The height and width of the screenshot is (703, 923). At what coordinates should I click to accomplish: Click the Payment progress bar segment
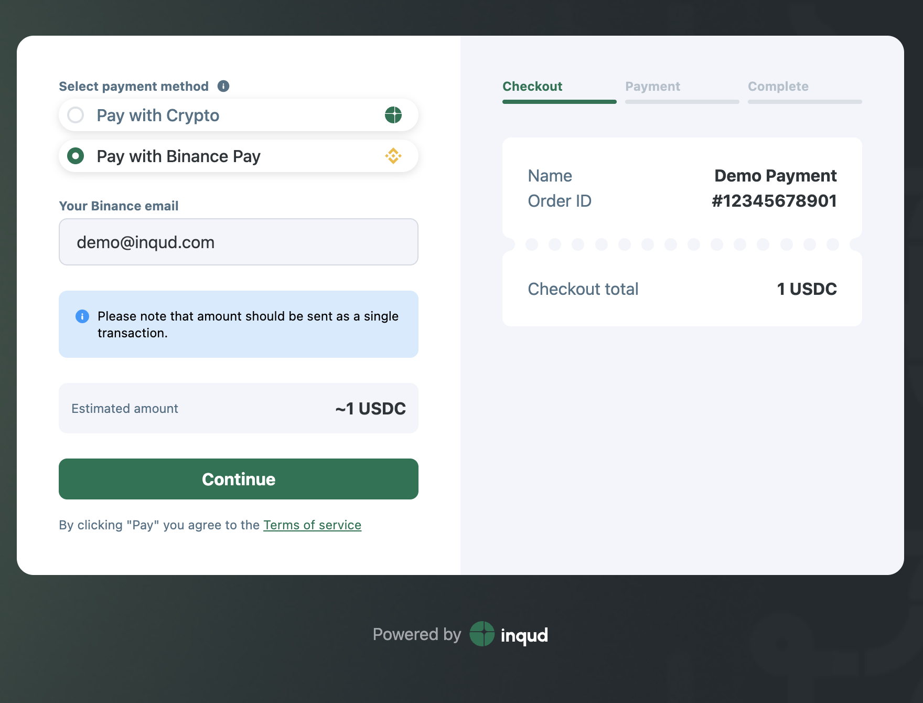(x=682, y=102)
